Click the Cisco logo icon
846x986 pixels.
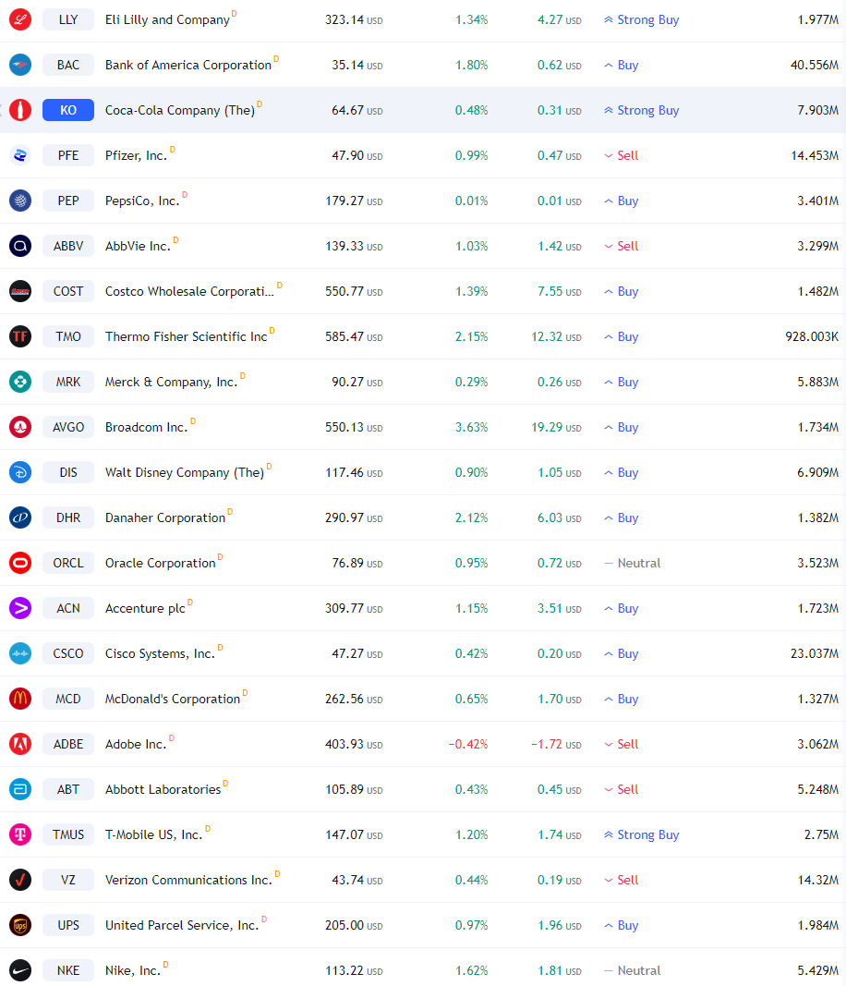[20, 653]
